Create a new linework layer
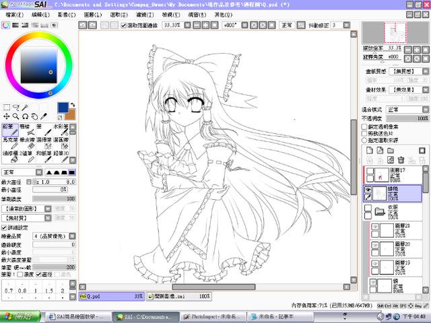Image resolution: width=431 pixels, height=323 pixels. click(x=380, y=150)
